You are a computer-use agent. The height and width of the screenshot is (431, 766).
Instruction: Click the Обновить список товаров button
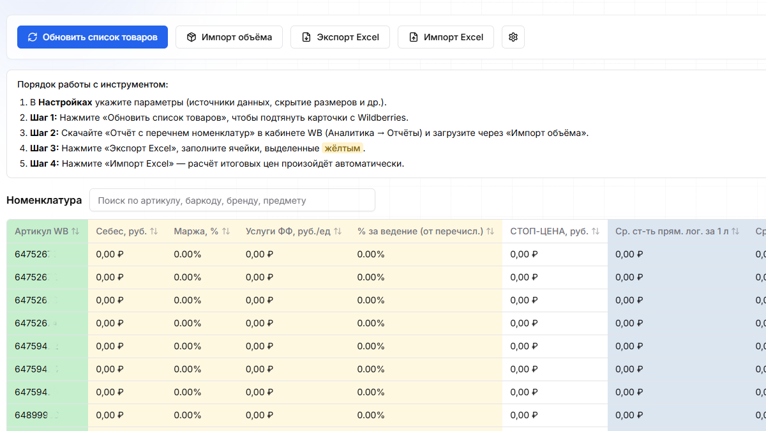(93, 37)
